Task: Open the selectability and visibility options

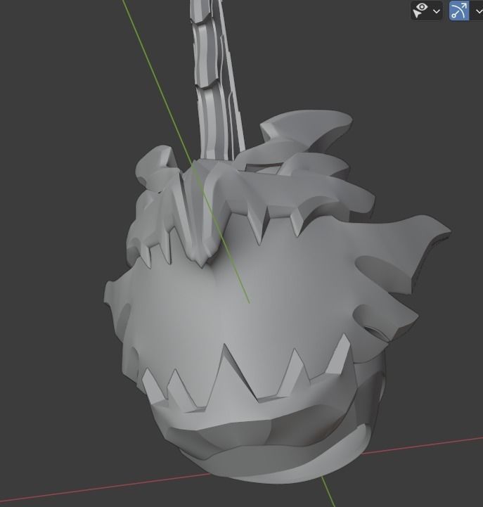Action: tap(421, 11)
